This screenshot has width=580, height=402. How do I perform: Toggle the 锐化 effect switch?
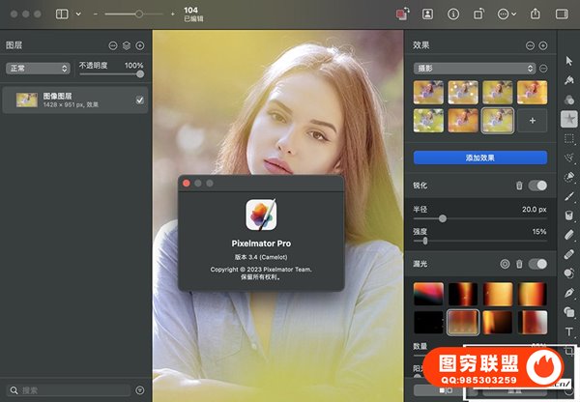pyautogui.click(x=537, y=185)
